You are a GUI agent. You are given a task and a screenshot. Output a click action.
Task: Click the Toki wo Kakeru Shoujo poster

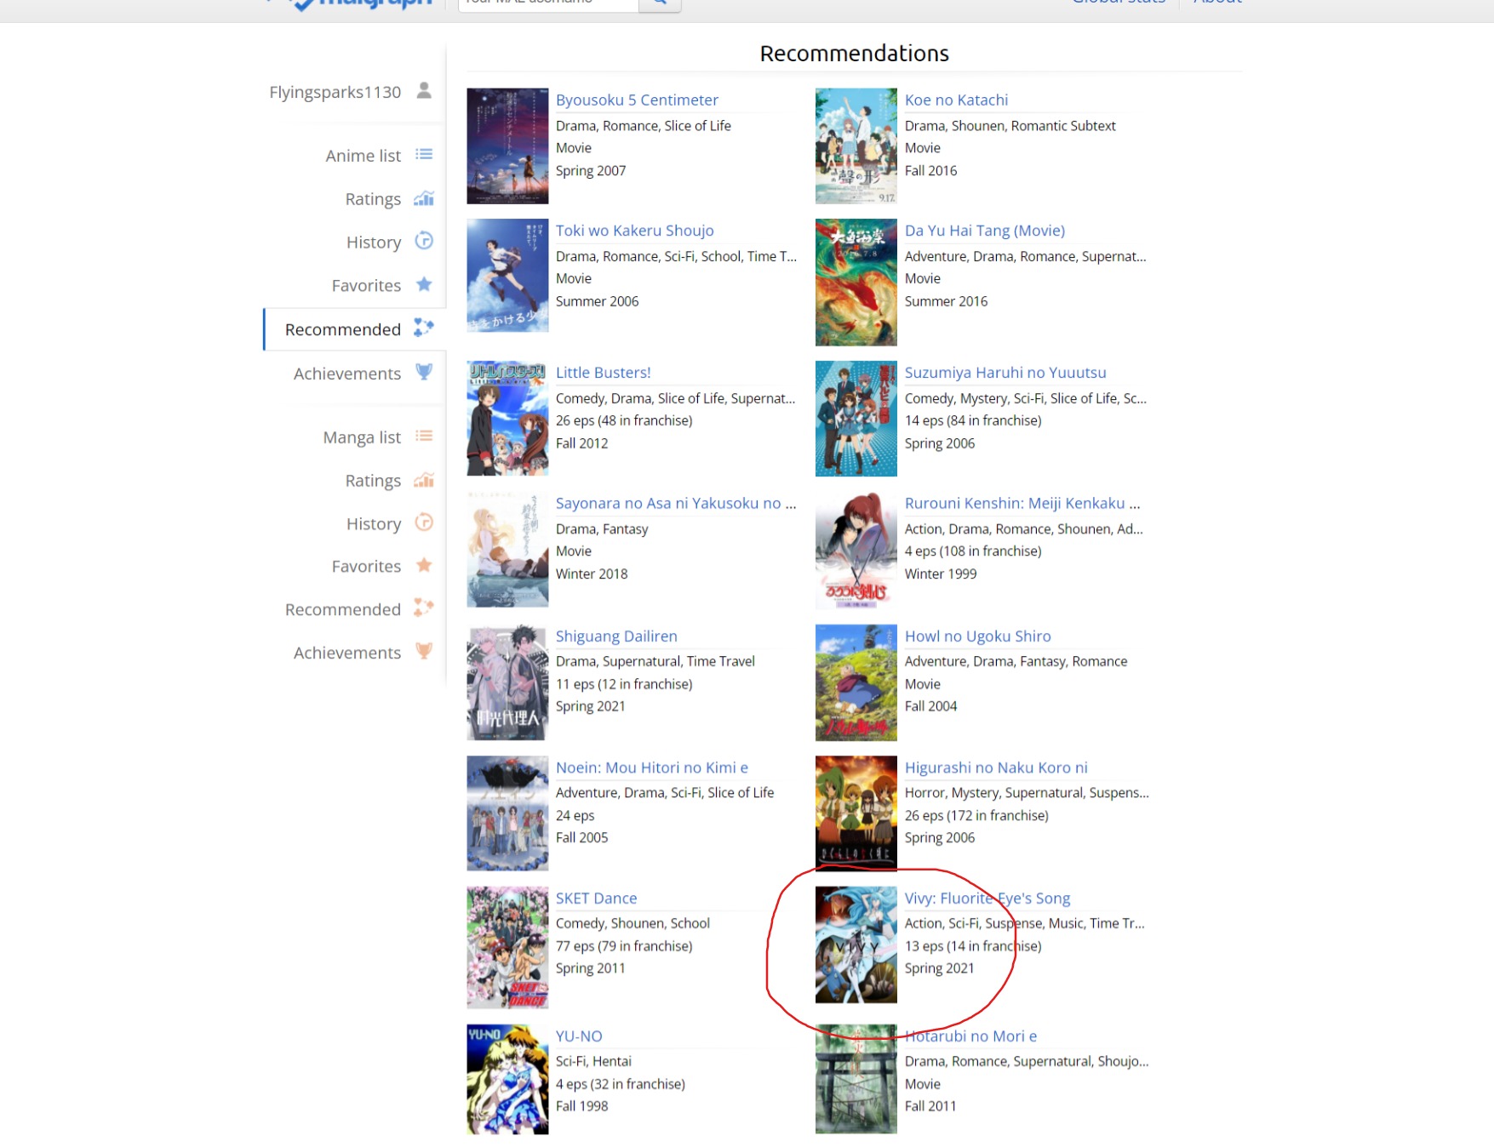(x=507, y=276)
